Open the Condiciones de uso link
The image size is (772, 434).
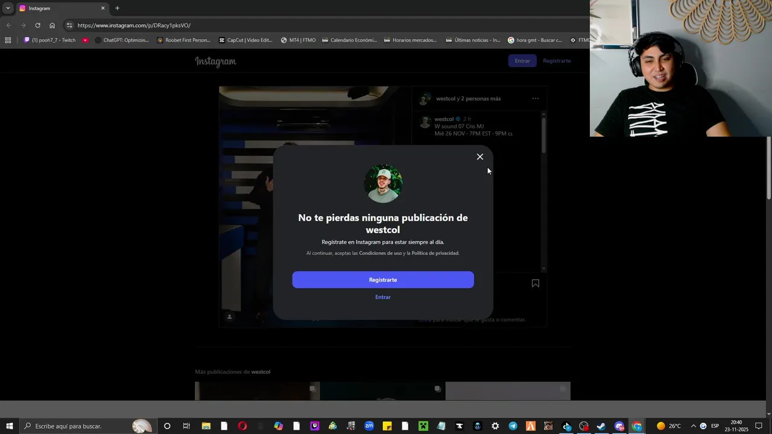[381, 253]
